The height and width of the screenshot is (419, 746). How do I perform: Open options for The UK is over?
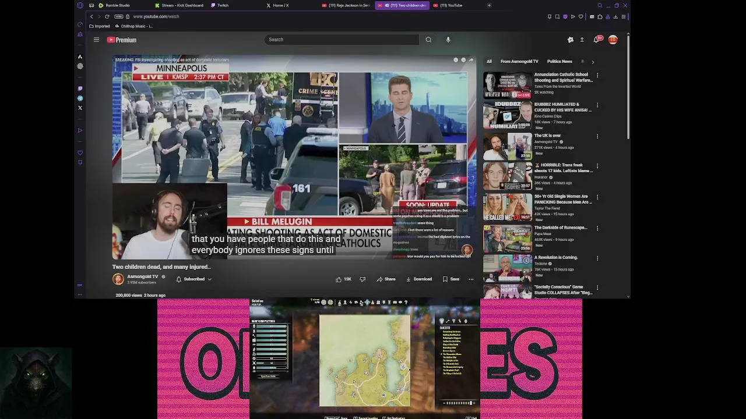coord(597,136)
